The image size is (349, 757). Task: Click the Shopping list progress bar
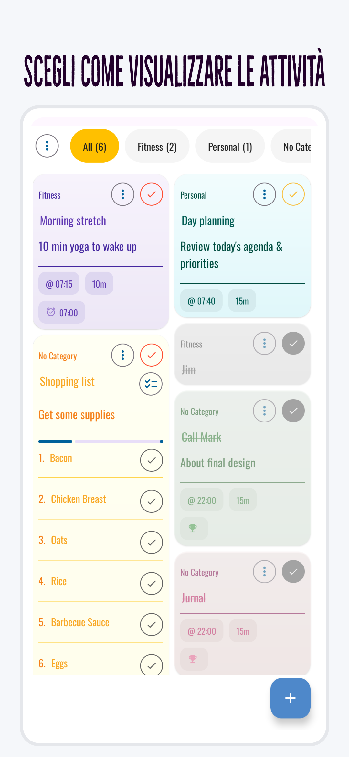coord(100,441)
